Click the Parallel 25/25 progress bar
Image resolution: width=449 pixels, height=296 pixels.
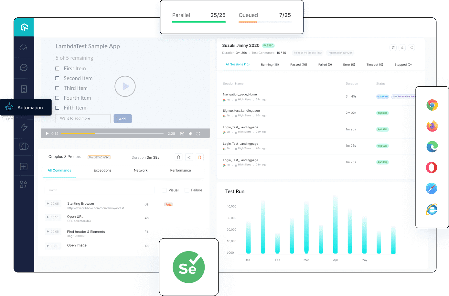coord(199,22)
